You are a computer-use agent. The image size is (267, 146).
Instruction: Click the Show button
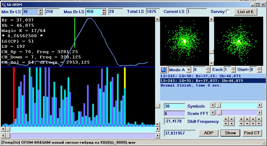click(x=230, y=133)
